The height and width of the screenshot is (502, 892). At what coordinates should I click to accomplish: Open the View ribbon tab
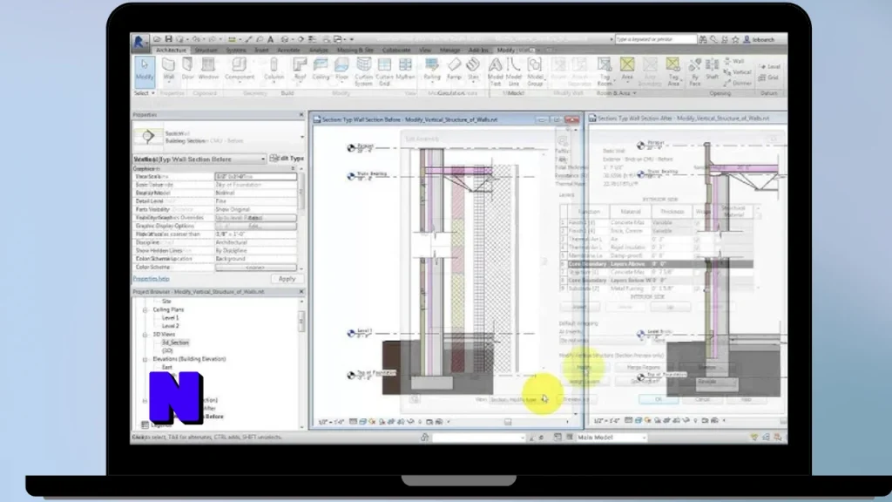pos(425,50)
